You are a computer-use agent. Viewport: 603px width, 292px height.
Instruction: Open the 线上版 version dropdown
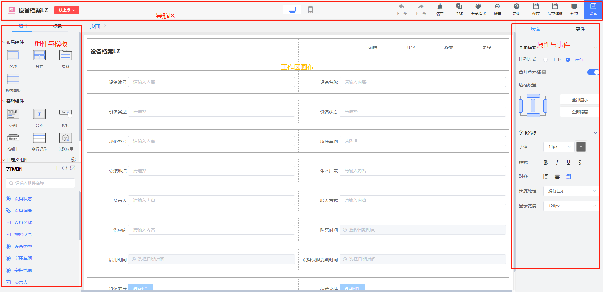tap(67, 10)
